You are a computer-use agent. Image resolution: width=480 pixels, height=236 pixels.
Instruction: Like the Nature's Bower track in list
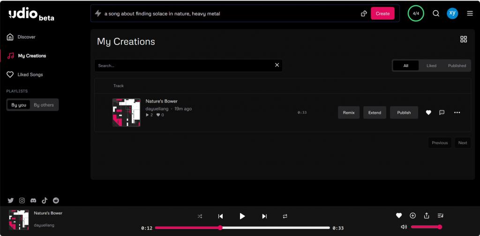click(428, 112)
